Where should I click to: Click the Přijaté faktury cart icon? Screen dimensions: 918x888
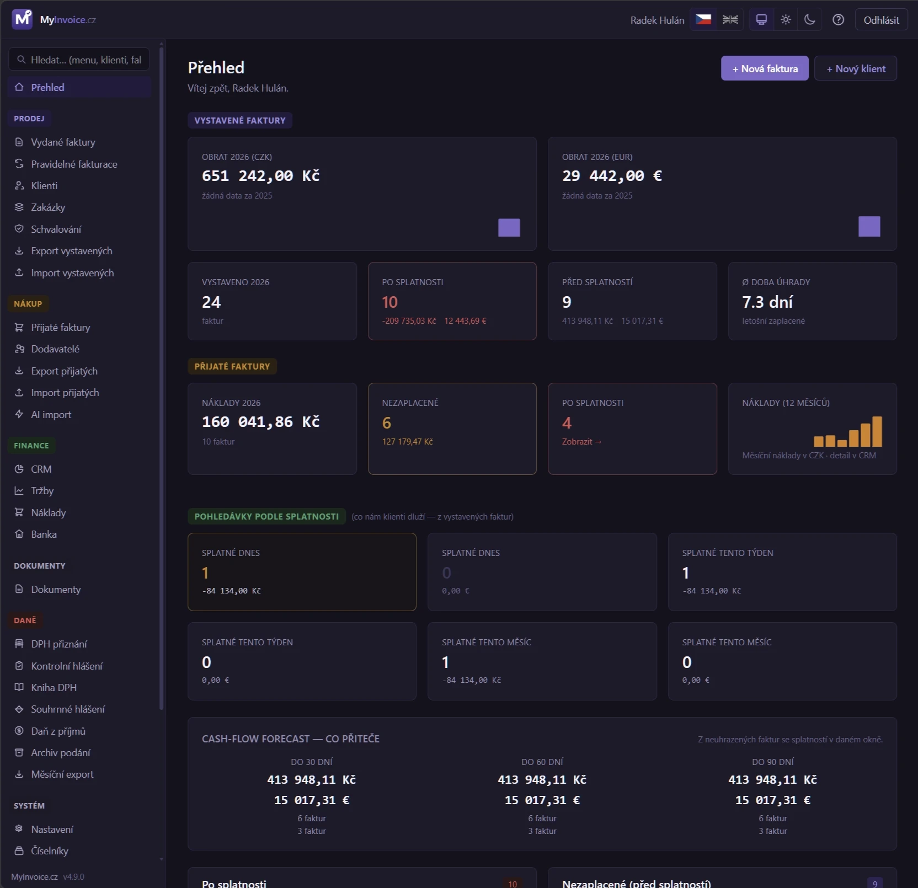click(x=19, y=328)
